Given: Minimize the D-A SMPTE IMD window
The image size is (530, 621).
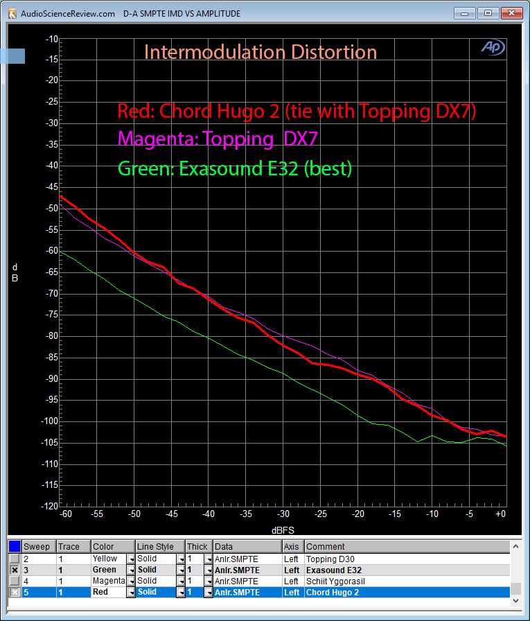Looking at the screenshot, I should point(464,13).
